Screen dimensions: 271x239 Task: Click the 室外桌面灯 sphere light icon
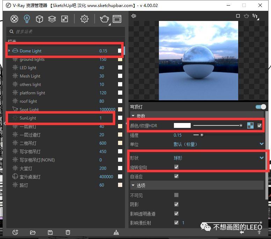(x=15, y=176)
